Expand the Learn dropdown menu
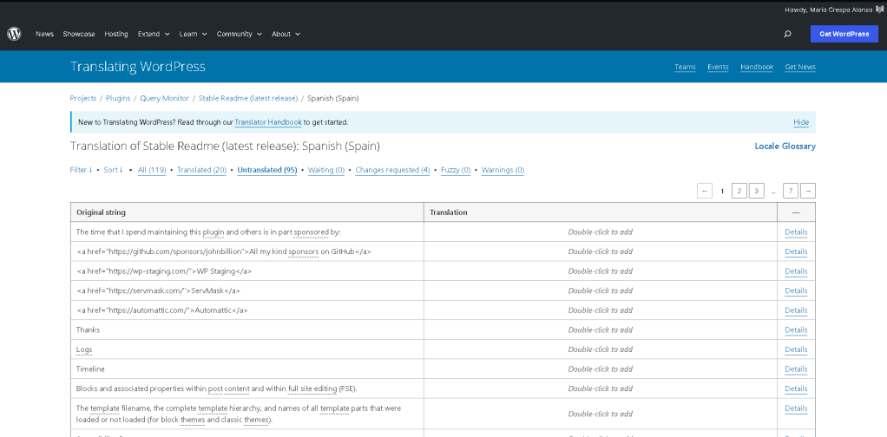The image size is (887, 437). click(193, 34)
